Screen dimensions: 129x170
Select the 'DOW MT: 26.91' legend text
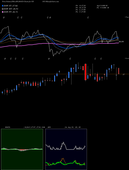[11, 9]
